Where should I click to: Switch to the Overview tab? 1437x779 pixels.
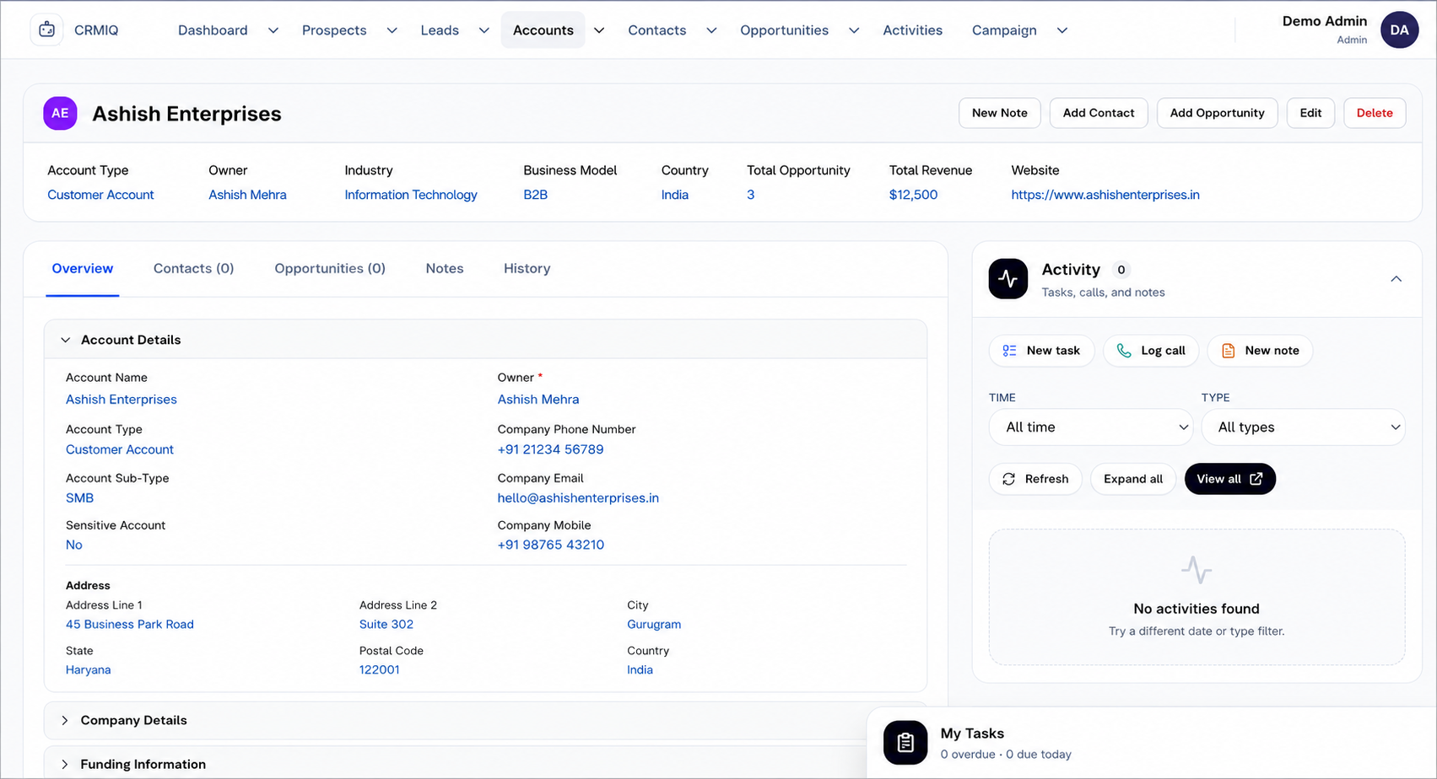pos(83,268)
